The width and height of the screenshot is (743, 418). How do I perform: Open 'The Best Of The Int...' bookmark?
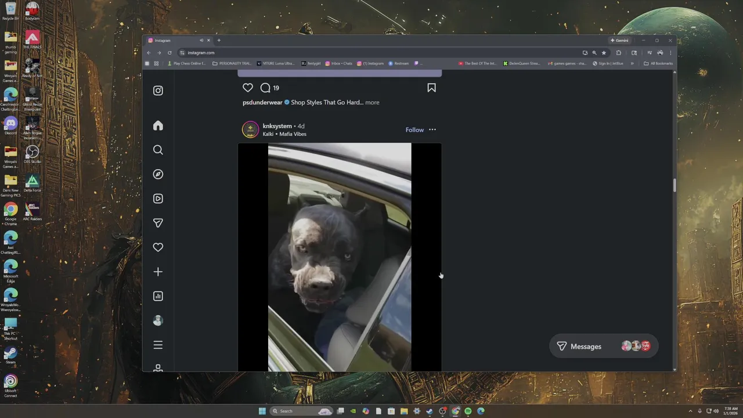click(x=478, y=63)
